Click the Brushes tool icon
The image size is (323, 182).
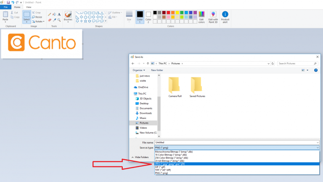(x=68, y=16)
